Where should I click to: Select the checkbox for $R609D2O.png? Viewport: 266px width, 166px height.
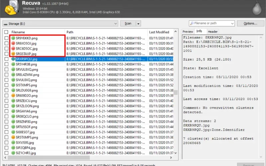click(x=6, y=96)
